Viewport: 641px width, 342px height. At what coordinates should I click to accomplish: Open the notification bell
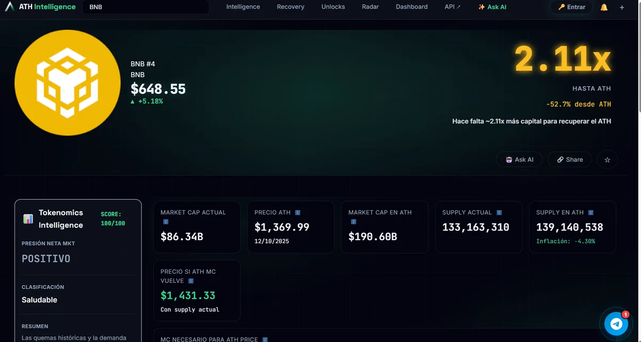coord(604,7)
